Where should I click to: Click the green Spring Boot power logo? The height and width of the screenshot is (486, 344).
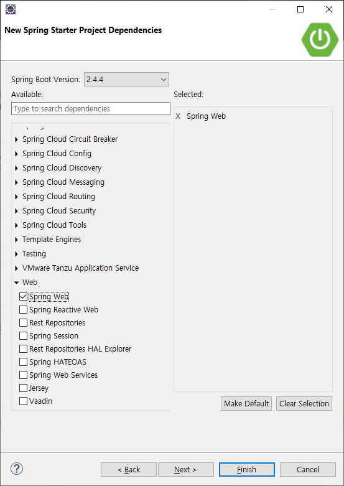click(x=320, y=39)
